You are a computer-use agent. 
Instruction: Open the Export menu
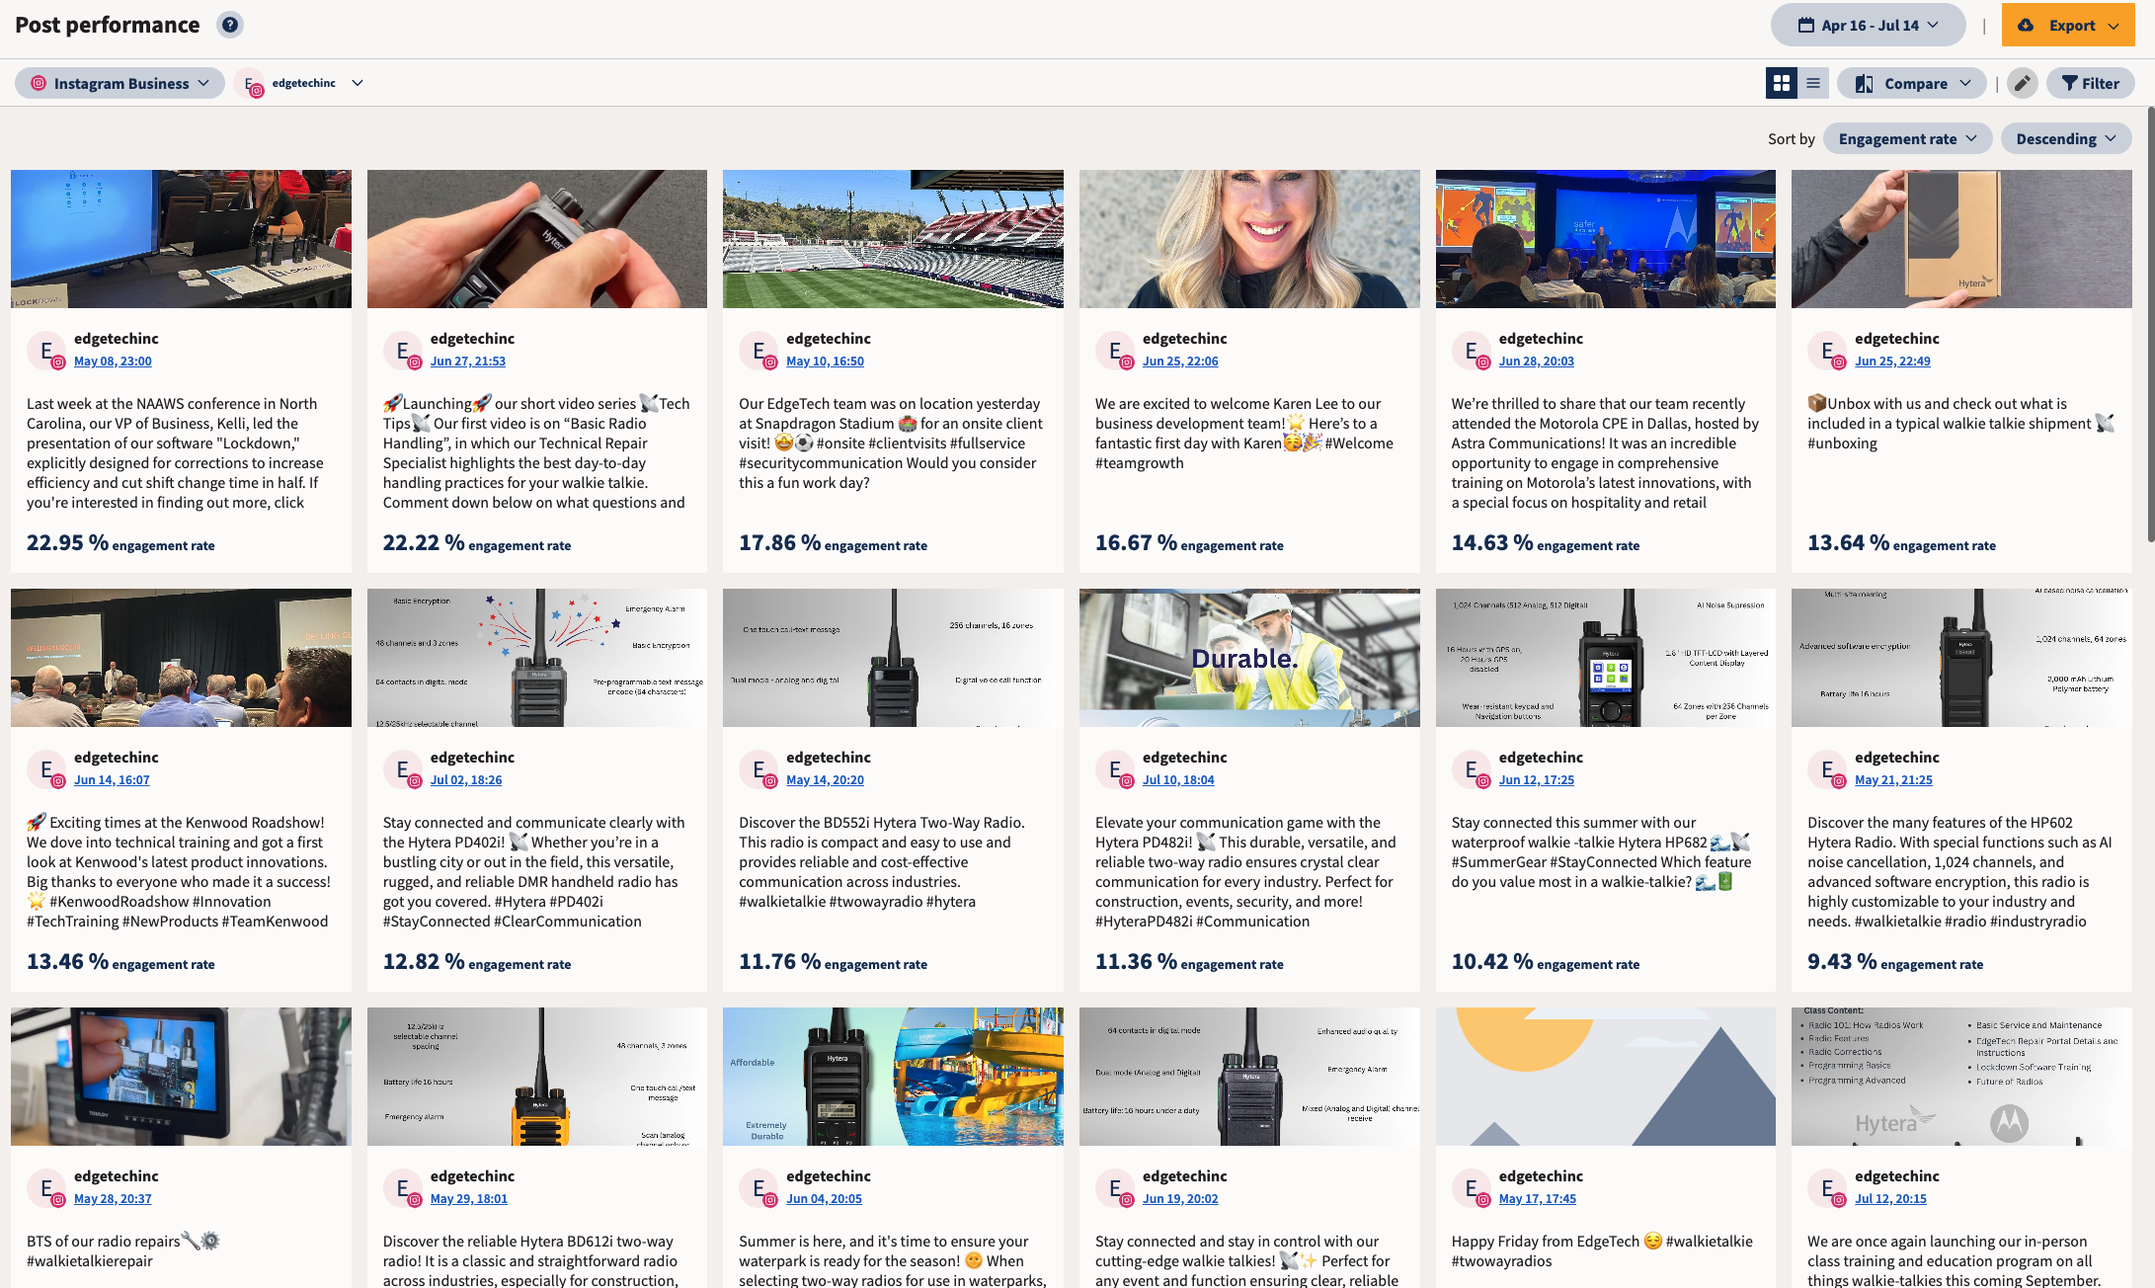pyautogui.click(x=2068, y=25)
